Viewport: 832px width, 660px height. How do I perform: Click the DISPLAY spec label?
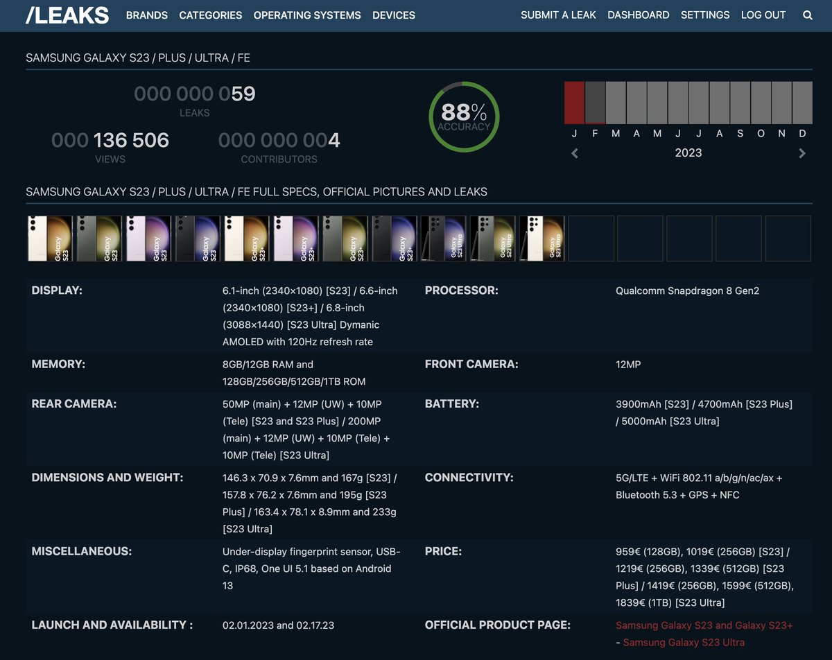point(57,290)
